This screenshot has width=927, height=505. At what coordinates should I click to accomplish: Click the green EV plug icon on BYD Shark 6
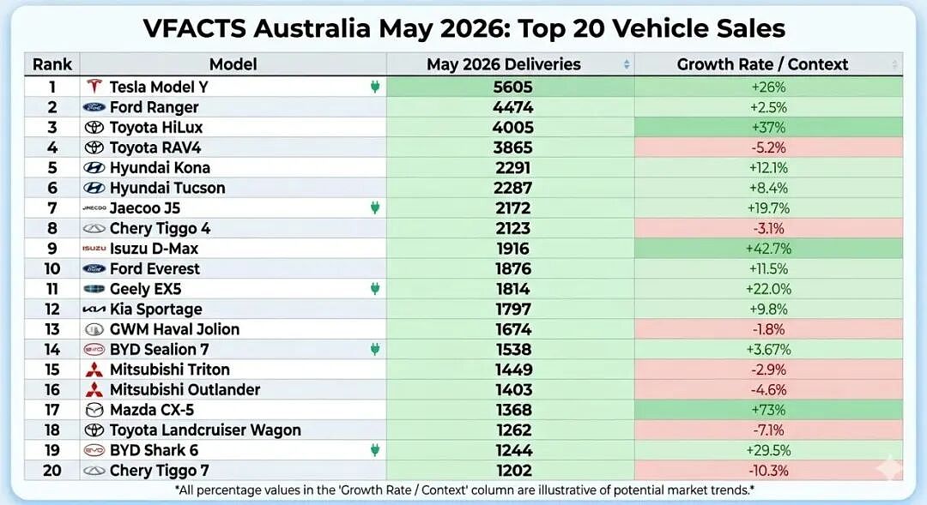coord(375,450)
